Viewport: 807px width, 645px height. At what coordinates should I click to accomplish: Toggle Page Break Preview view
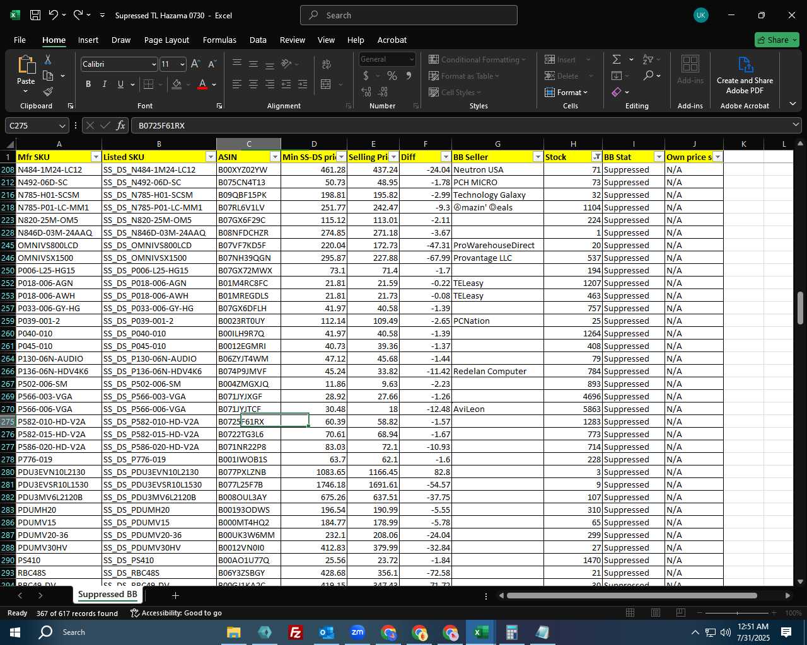pyautogui.click(x=681, y=613)
